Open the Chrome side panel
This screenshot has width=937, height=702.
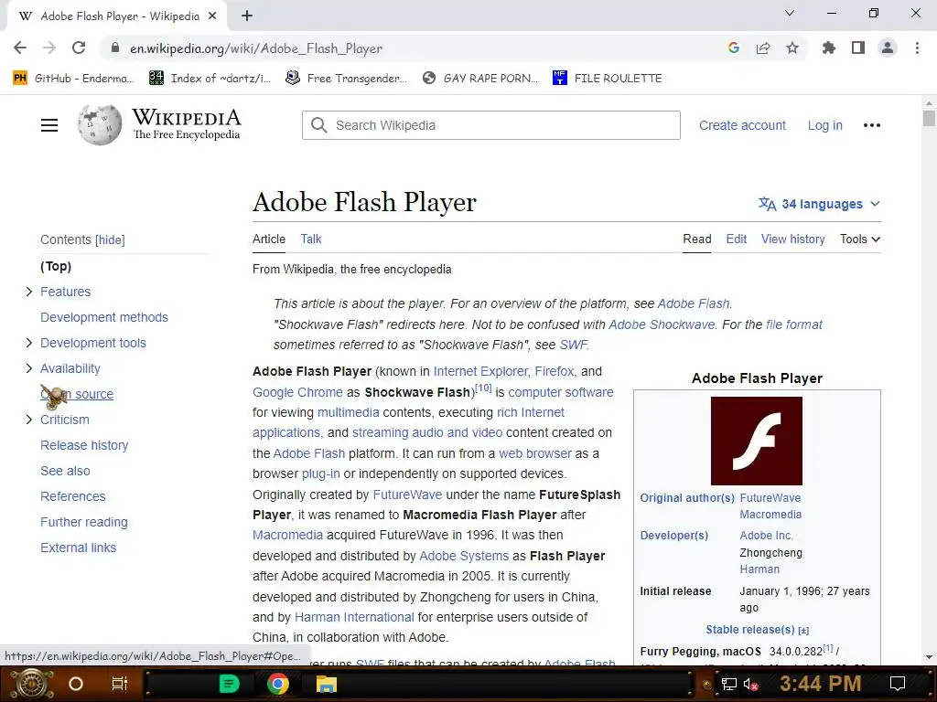pos(858,48)
